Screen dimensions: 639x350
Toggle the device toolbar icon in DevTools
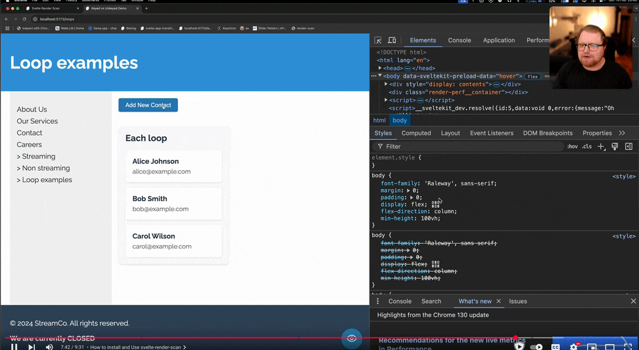pyautogui.click(x=391, y=41)
